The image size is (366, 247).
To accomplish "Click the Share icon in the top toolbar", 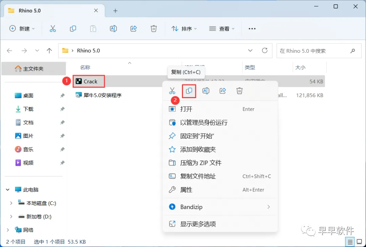I will coord(134,29).
